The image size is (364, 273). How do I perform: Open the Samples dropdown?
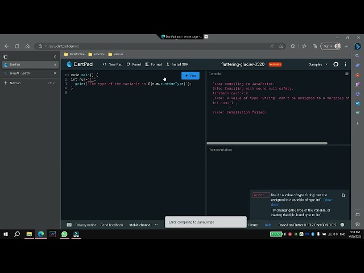point(318,64)
